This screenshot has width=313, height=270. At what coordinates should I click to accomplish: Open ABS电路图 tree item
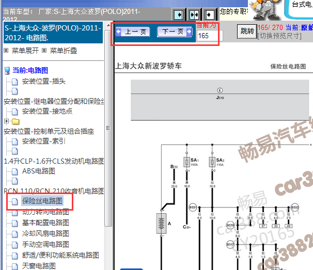click(x=39, y=171)
